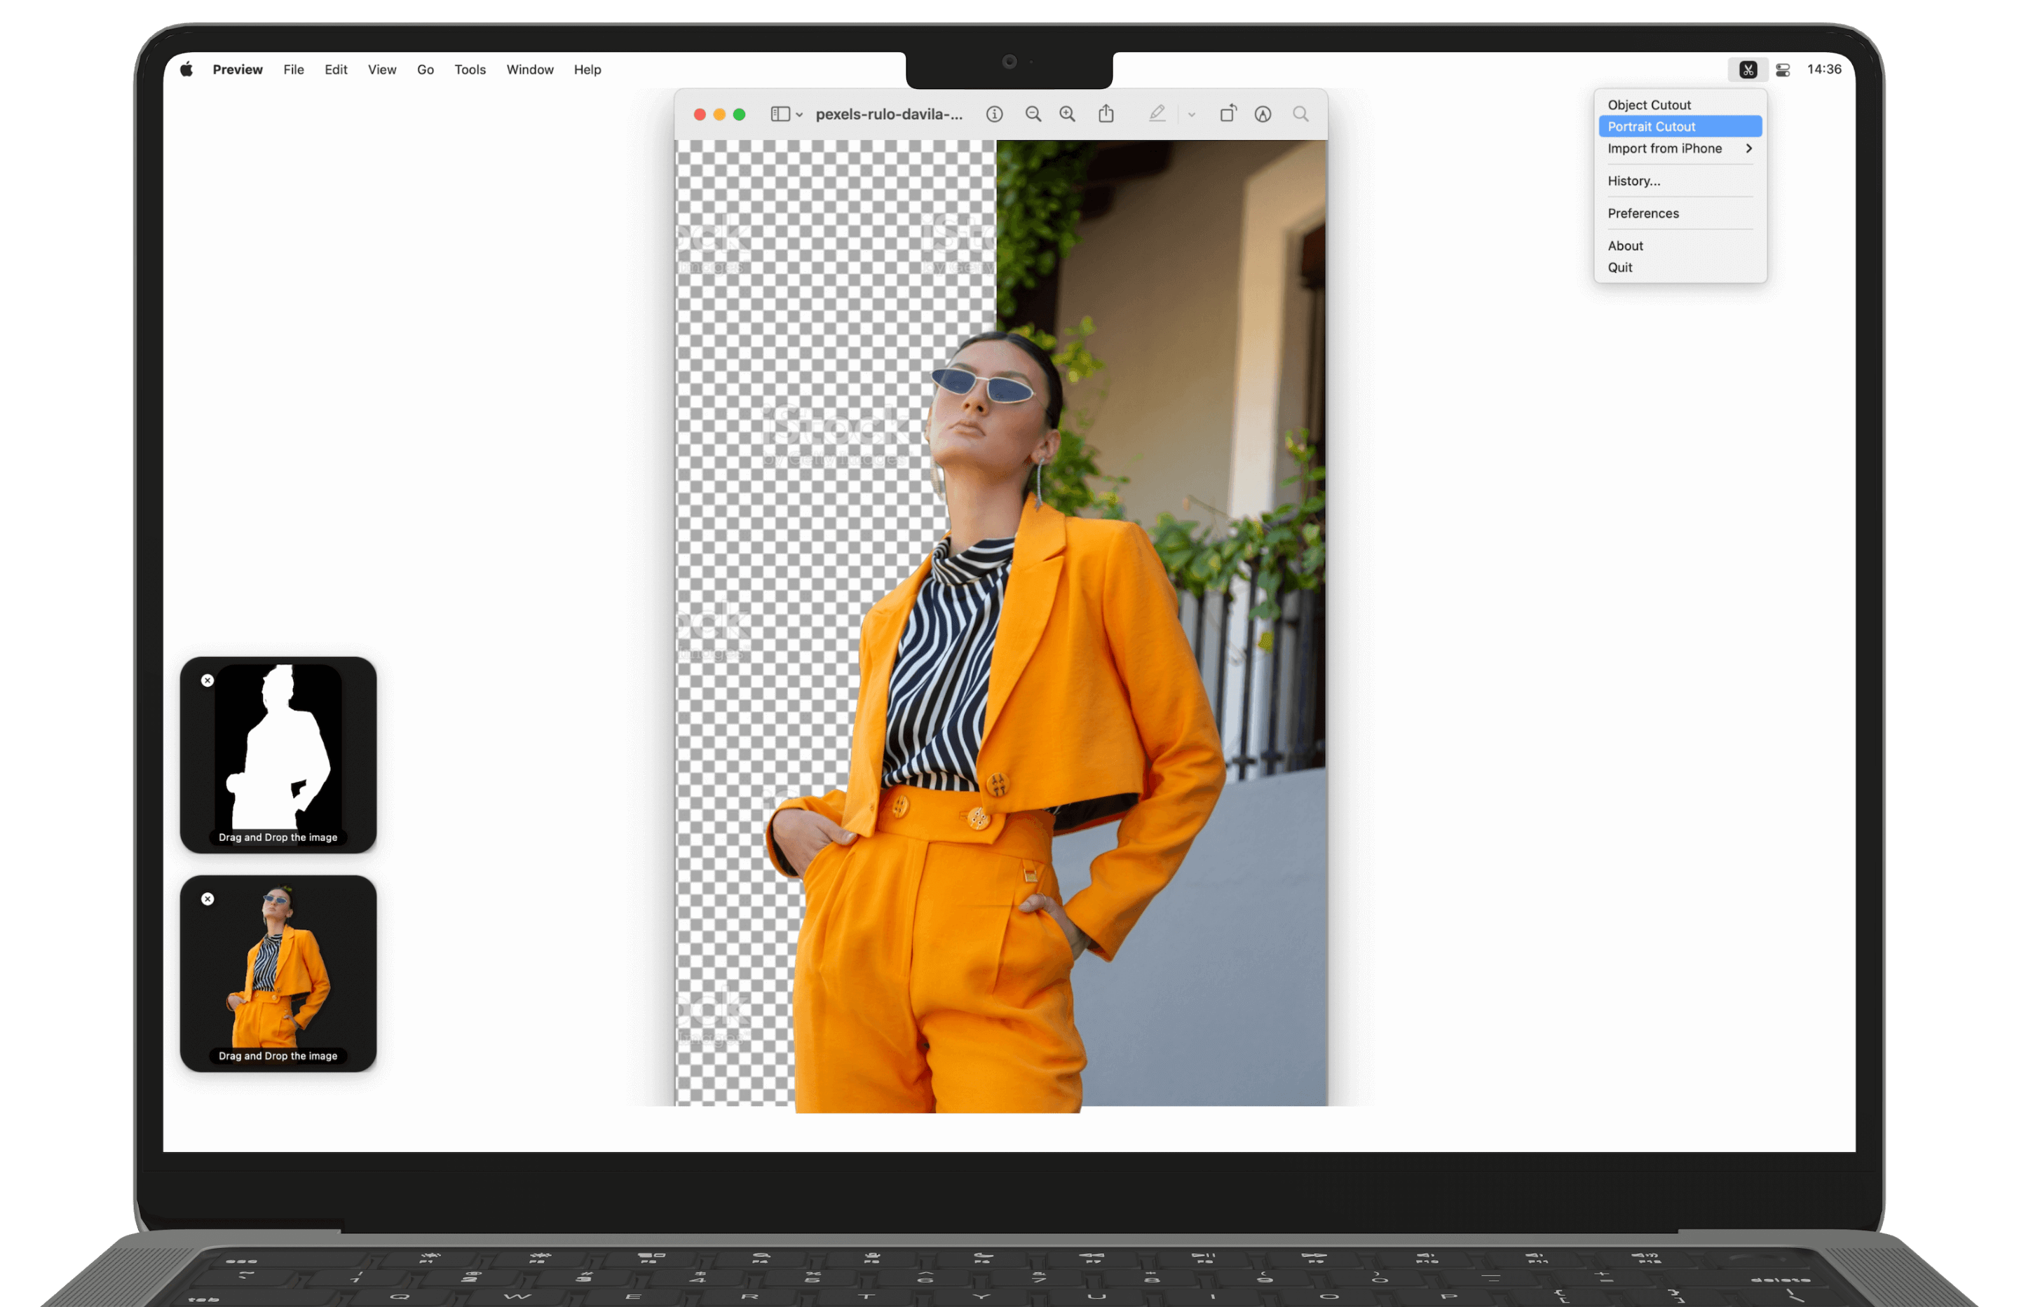Open the Share icon in toolbar
Viewport: 2019px width, 1307px height.
click(1106, 114)
